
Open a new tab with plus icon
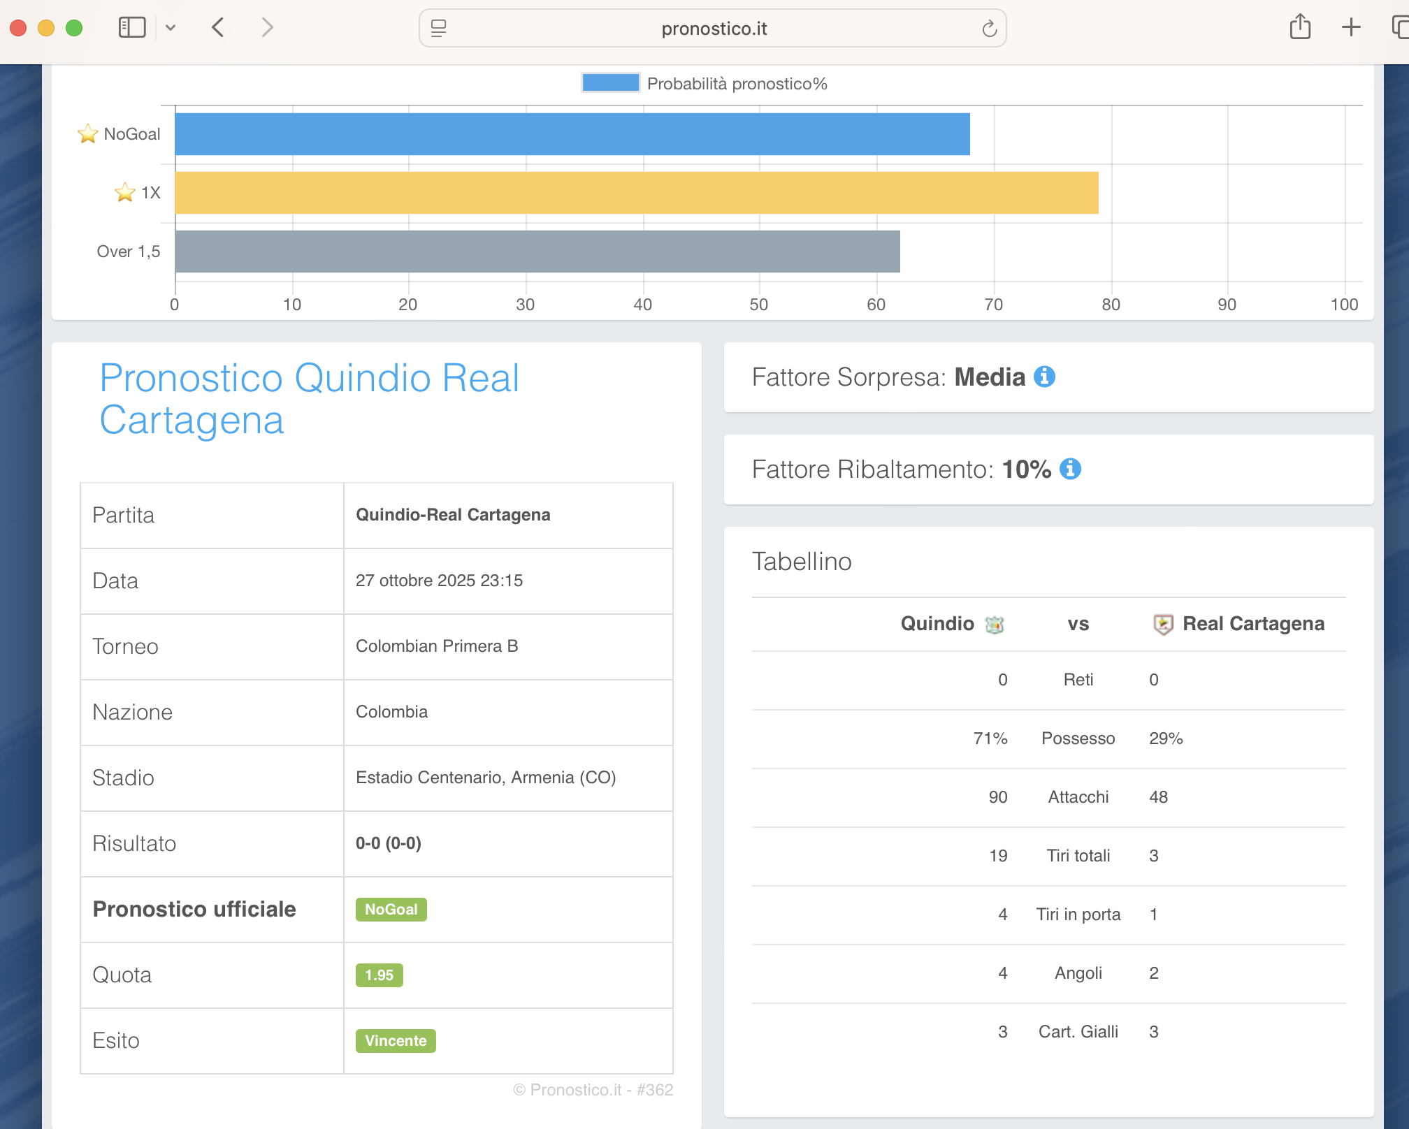pyautogui.click(x=1351, y=28)
